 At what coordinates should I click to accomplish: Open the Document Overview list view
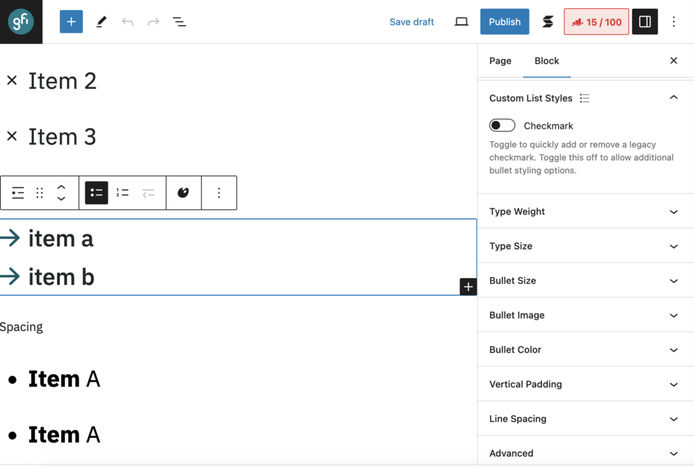179,22
